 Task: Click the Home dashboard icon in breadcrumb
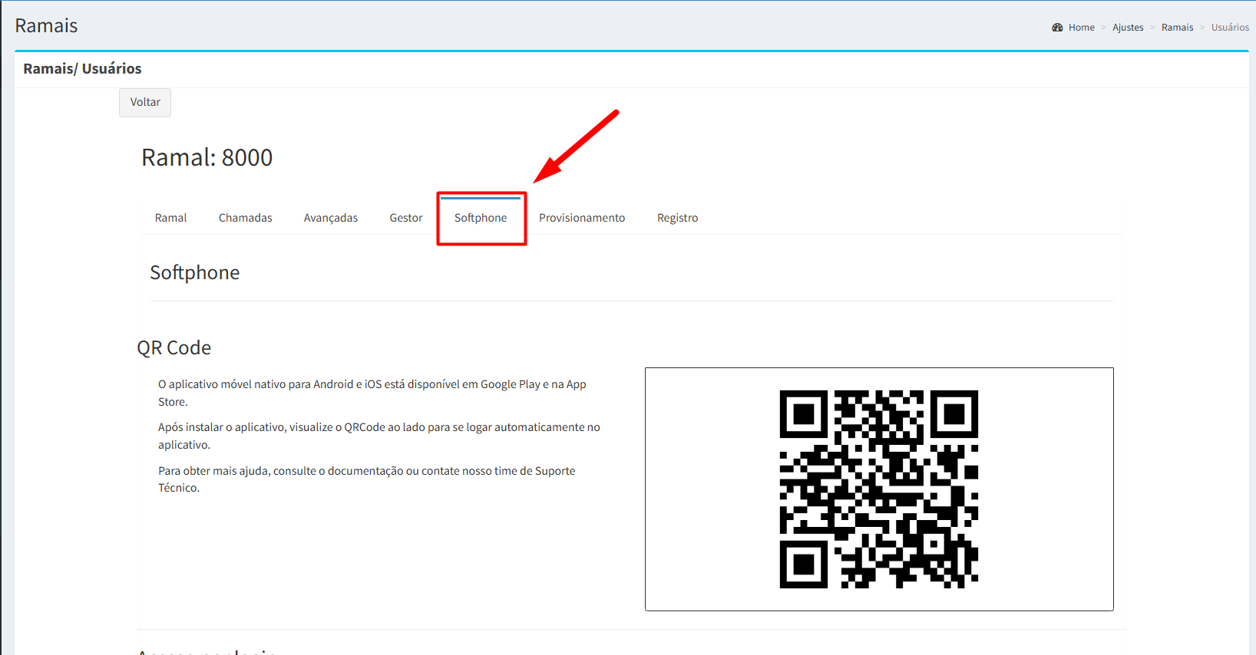(x=1057, y=28)
